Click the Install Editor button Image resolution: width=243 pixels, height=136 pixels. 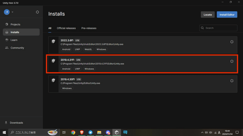point(227,15)
